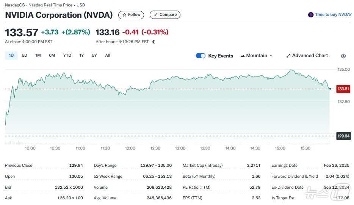Click the after-hours moon icon
Image resolution: width=354 pixels, height=205 pixels.
point(154,42)
